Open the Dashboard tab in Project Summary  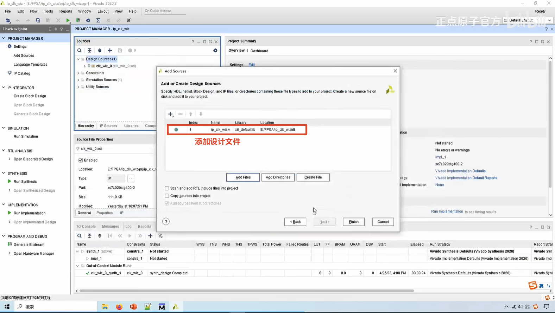pos(259,51)
